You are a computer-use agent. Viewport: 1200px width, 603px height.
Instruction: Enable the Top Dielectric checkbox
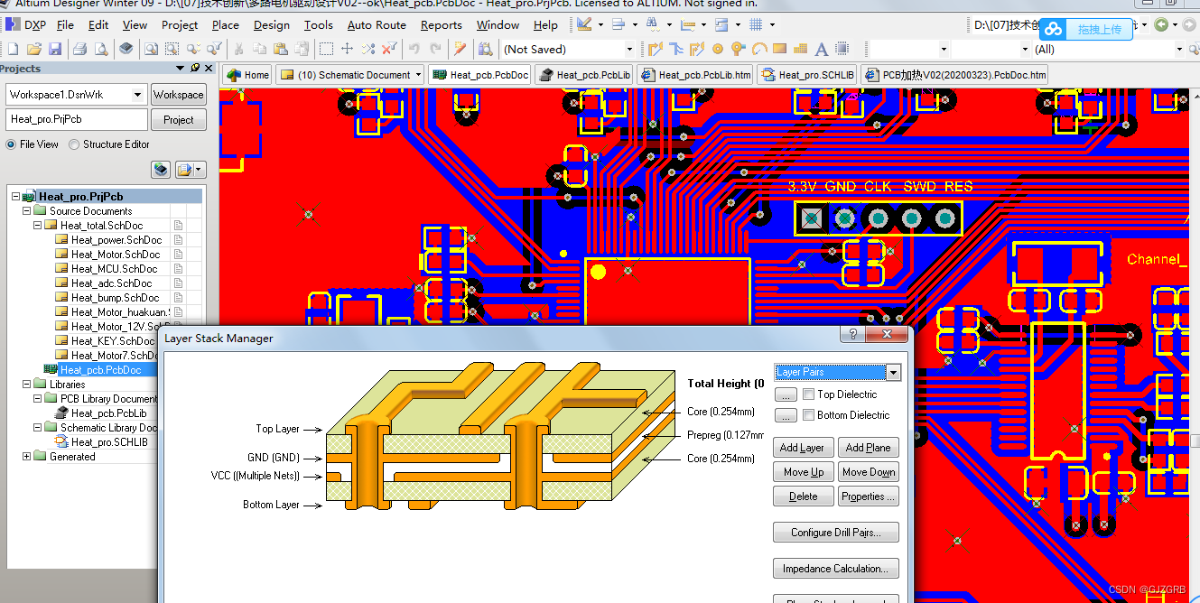[x=807, y=394]
